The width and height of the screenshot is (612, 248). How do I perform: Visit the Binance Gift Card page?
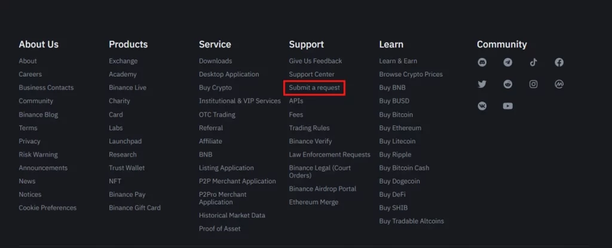[134, 208]
